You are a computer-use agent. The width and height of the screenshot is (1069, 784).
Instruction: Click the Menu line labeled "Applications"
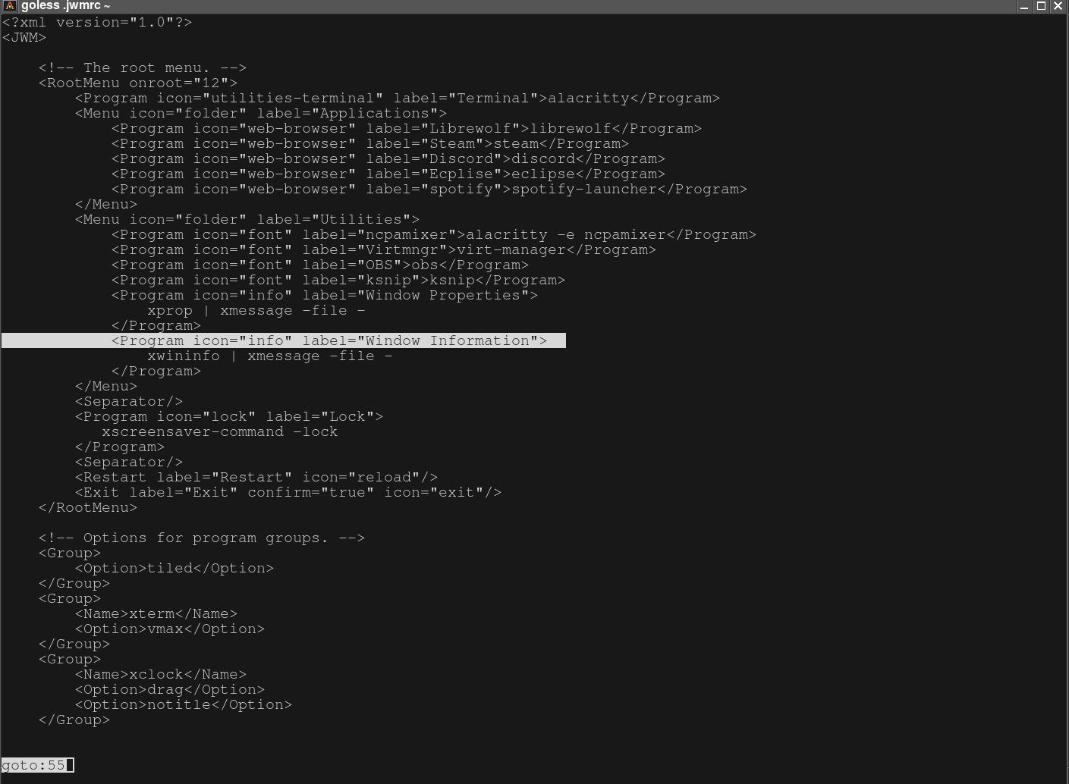point(260,114)
